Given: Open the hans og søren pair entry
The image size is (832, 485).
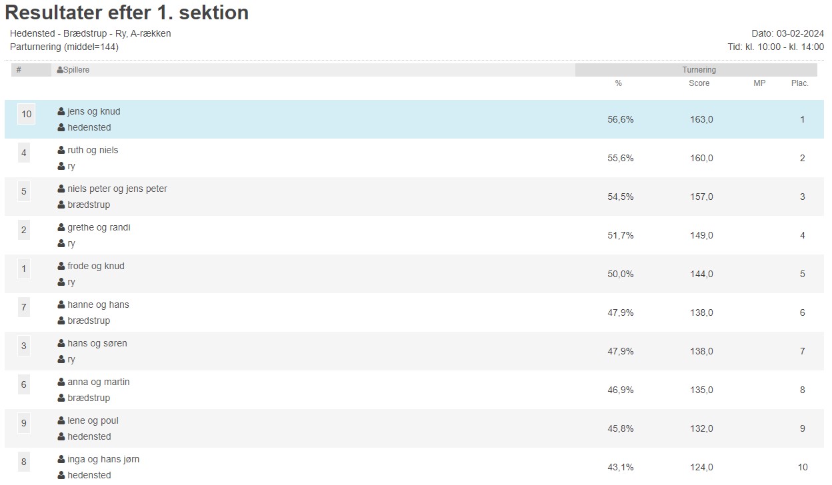Looking at the screenshot, I should 97,344.
